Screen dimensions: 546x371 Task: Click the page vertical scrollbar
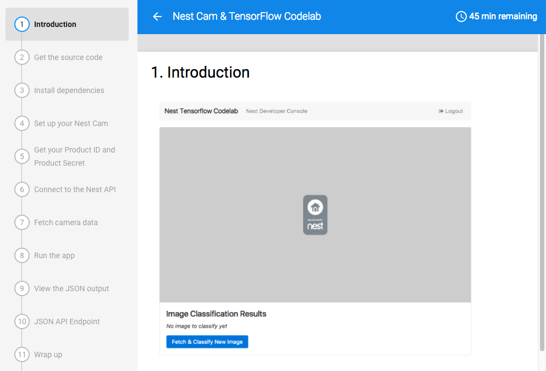[x=542, y=193]
